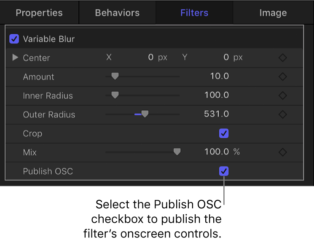The image size is (314, 243).
Task: Select the Filters tab
Action: (194, 13)
